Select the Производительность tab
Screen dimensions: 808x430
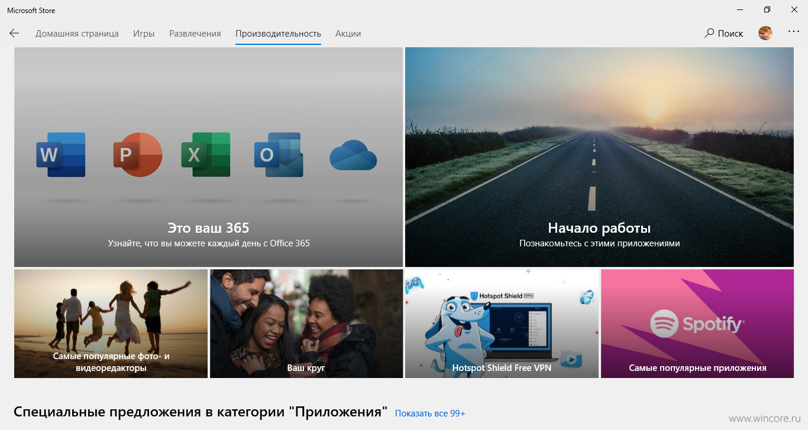click(x=278, y=34)
